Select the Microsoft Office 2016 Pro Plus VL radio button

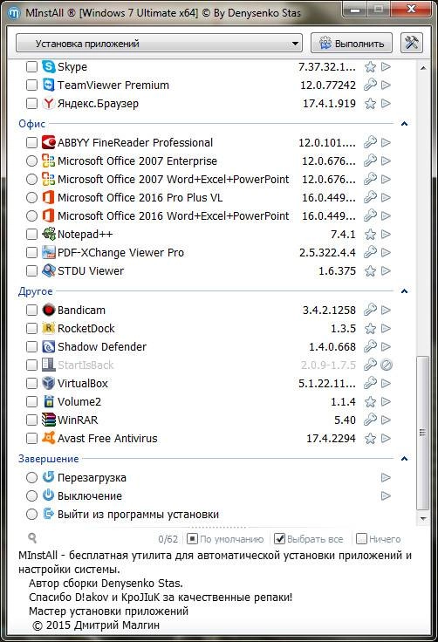tap(31, 198)
